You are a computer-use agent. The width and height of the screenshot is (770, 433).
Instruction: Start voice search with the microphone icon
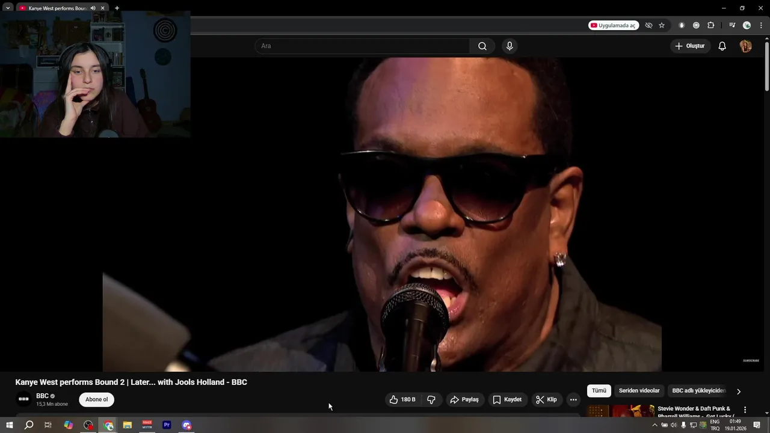[510, 46]
